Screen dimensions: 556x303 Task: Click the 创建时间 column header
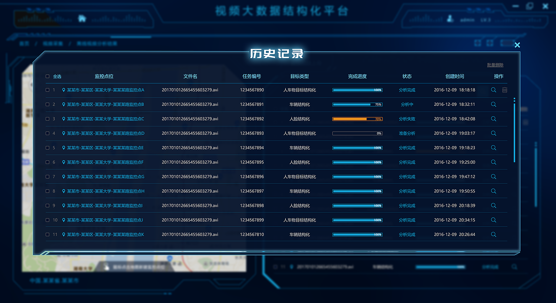455,76
